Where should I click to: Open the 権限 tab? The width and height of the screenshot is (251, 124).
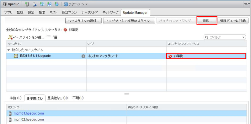point(42,12)
